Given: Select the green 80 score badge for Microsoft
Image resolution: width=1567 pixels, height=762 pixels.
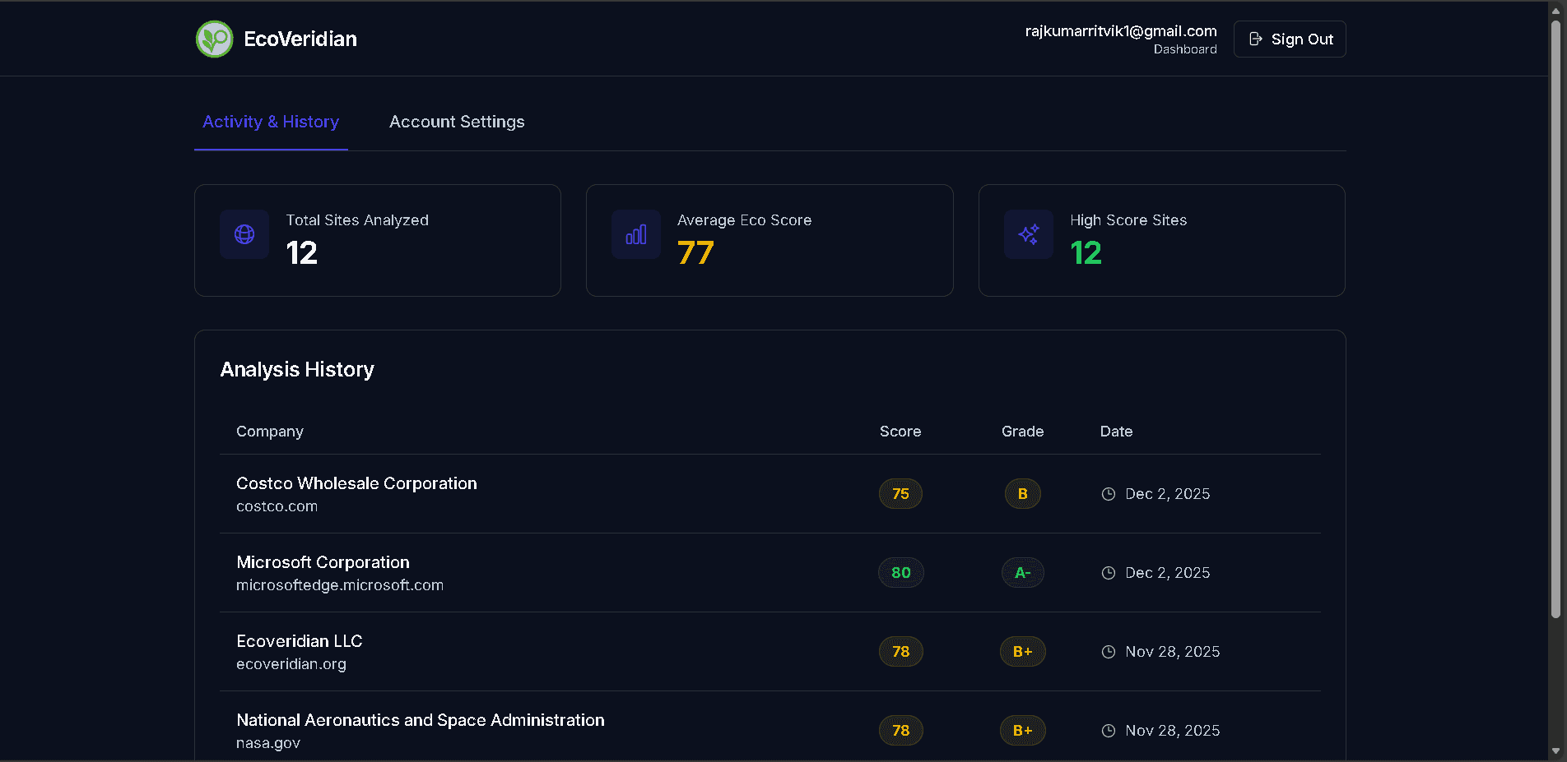Looking at the screenshot, I should (900, 572).
